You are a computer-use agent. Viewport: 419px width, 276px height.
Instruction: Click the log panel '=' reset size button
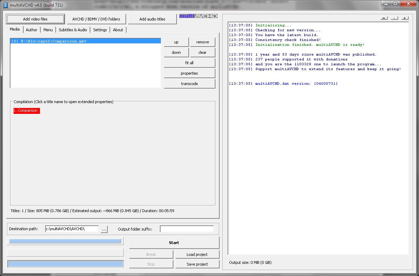(x=384, y=18)
